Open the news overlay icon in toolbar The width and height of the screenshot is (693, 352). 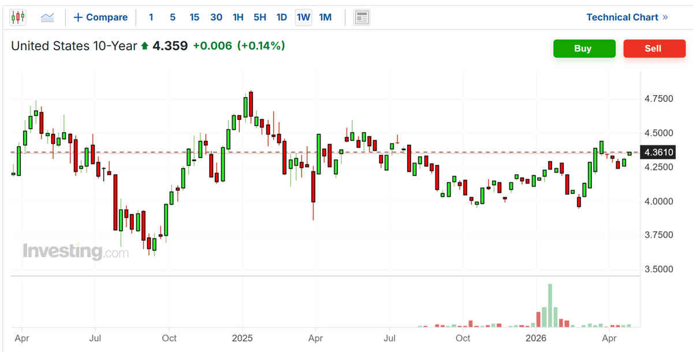pos(362,17)
